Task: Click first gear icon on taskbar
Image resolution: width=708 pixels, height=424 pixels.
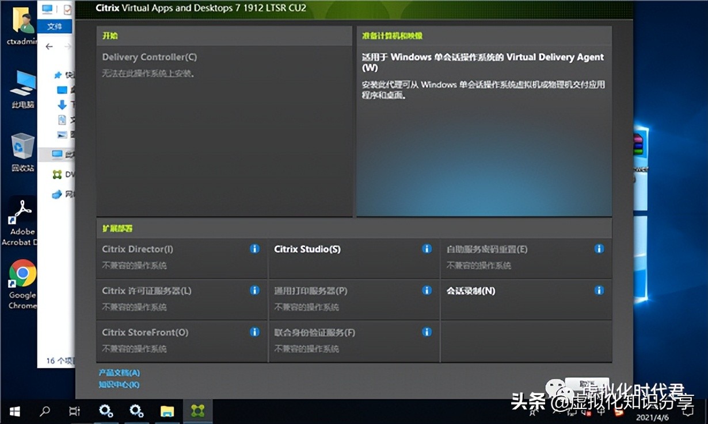Action: click(106, 411)
